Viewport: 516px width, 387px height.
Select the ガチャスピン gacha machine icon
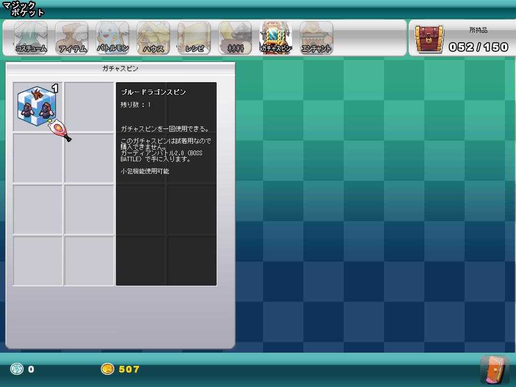[x=276, y=38]
